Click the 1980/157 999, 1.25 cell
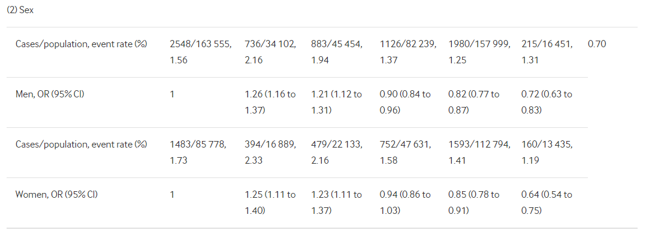This screenshot has height=233, width=646. (479, 52)
